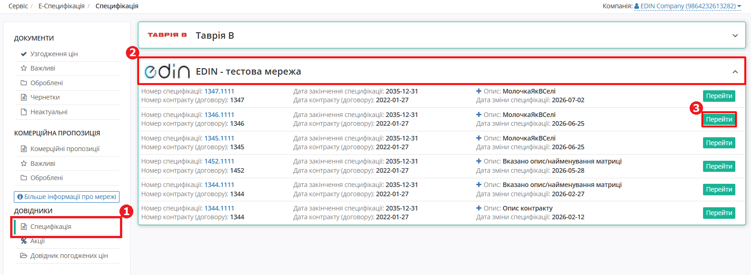Click the star icon of Важливі under КОМЕРЦІЙНА ПРОПОЗИЦІЯ

[x=24, y=164]
